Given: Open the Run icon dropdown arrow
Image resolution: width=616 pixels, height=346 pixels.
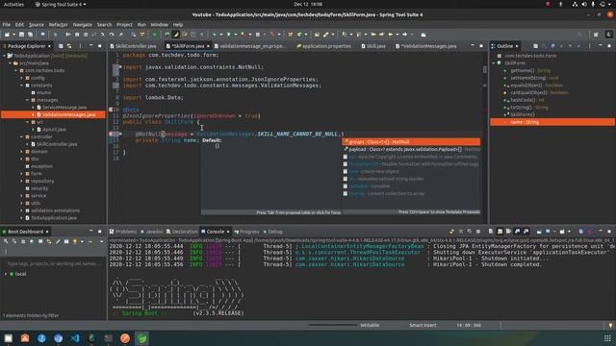Looking at the screenshot, I should (x=235, y=35).
